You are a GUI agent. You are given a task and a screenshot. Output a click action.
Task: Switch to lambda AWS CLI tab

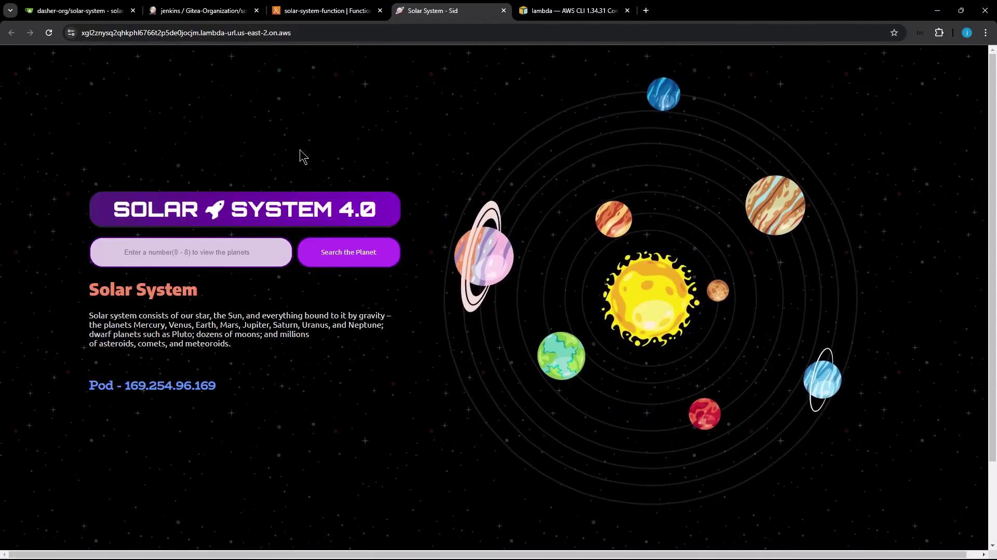pyautogui.click(x=573, y=10)
